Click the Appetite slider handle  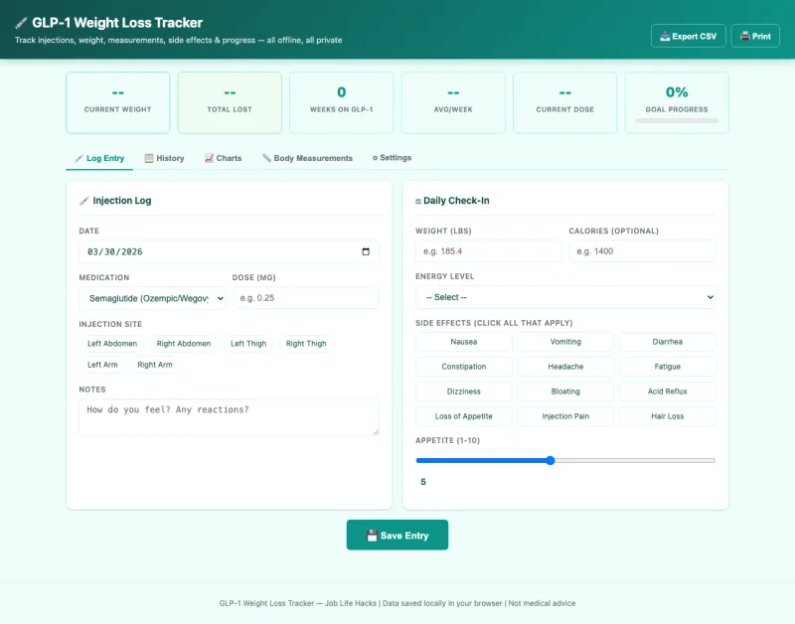(551, 460)
